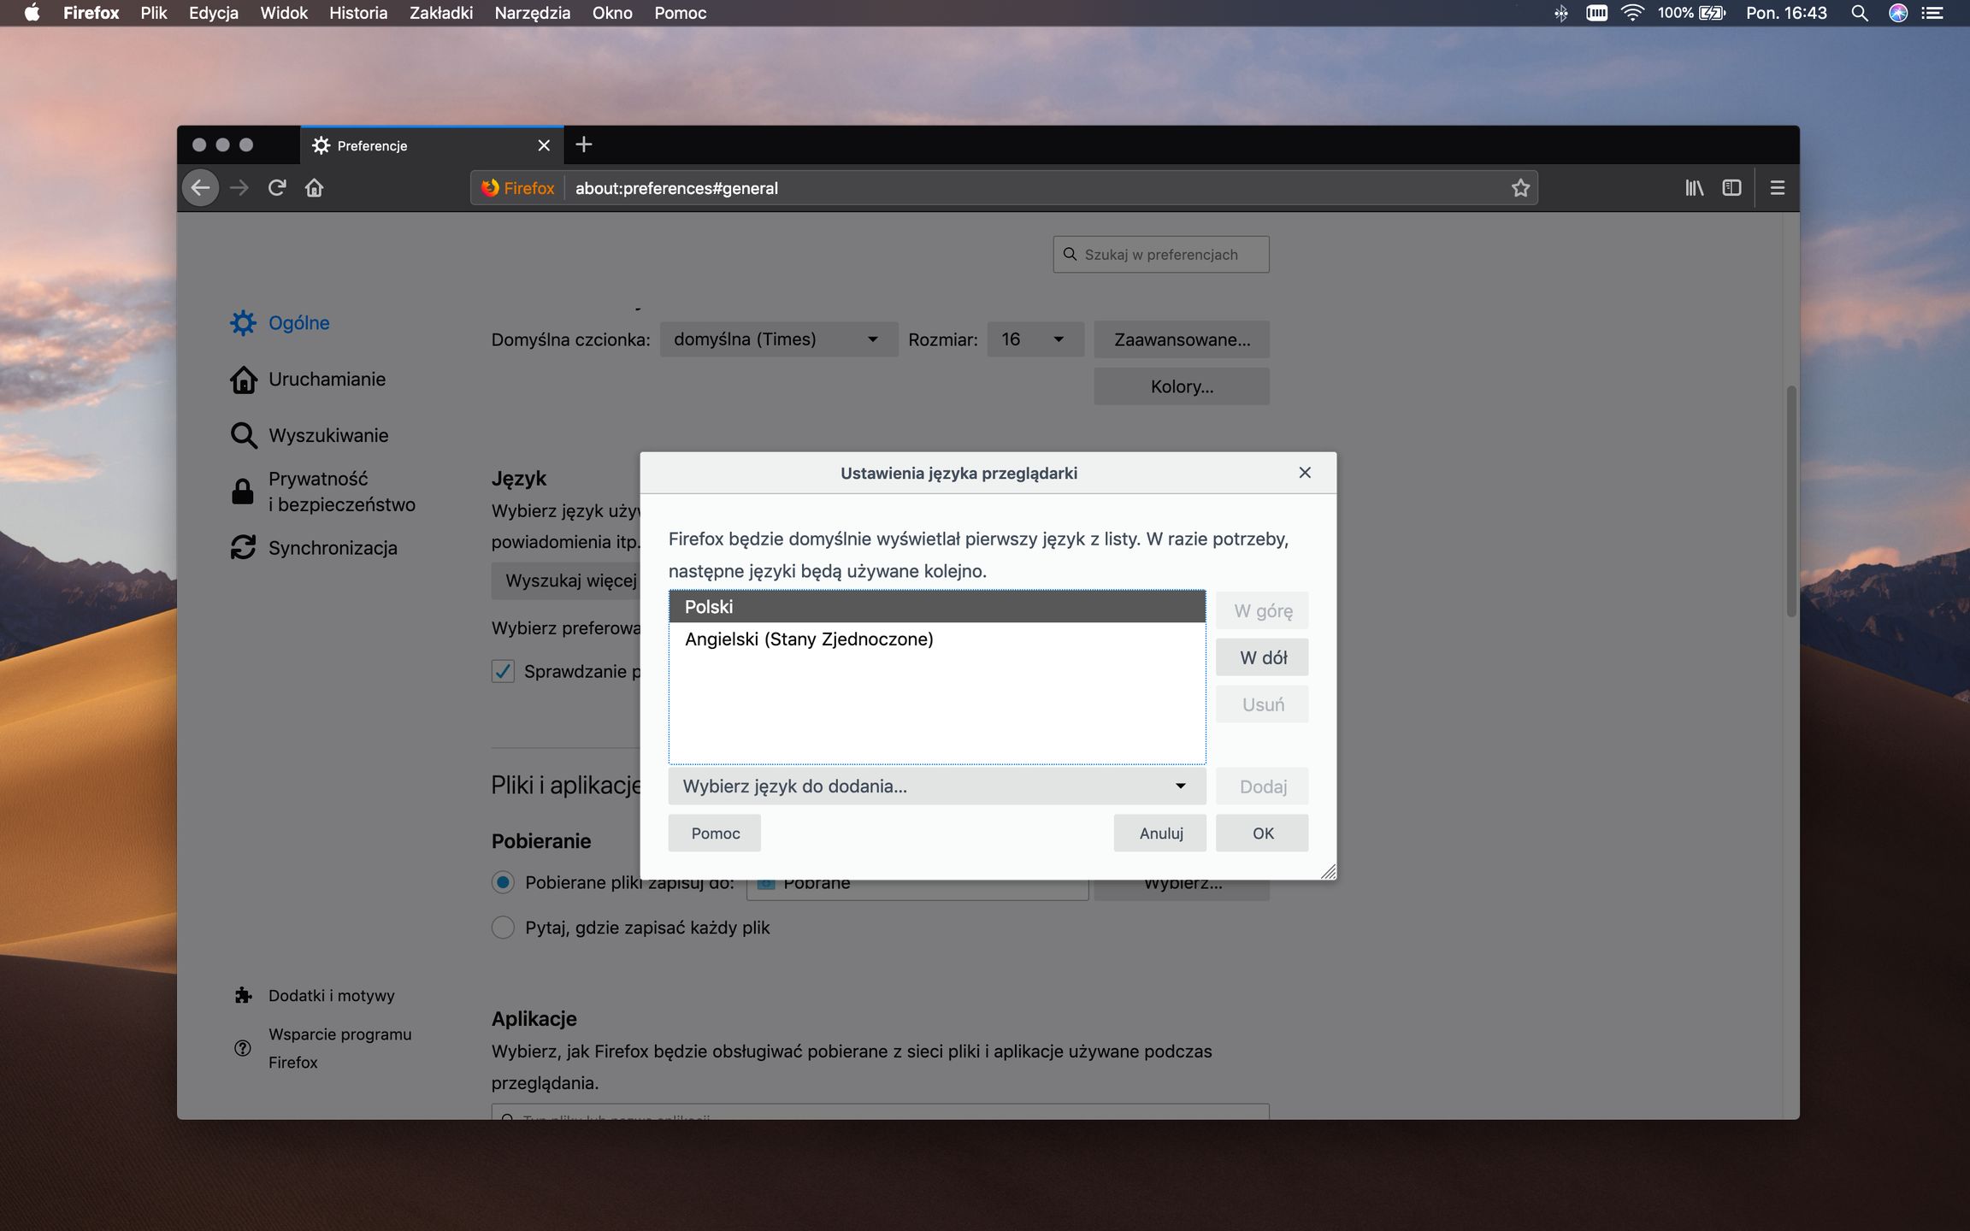Select the 'Pobierane pliki zapisuj do' radio
This screenshot has height=1231, width=1970.
503,882
